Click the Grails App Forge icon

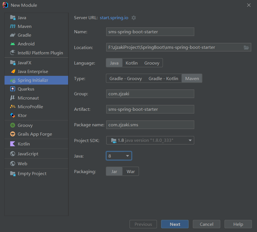(13, 134)
